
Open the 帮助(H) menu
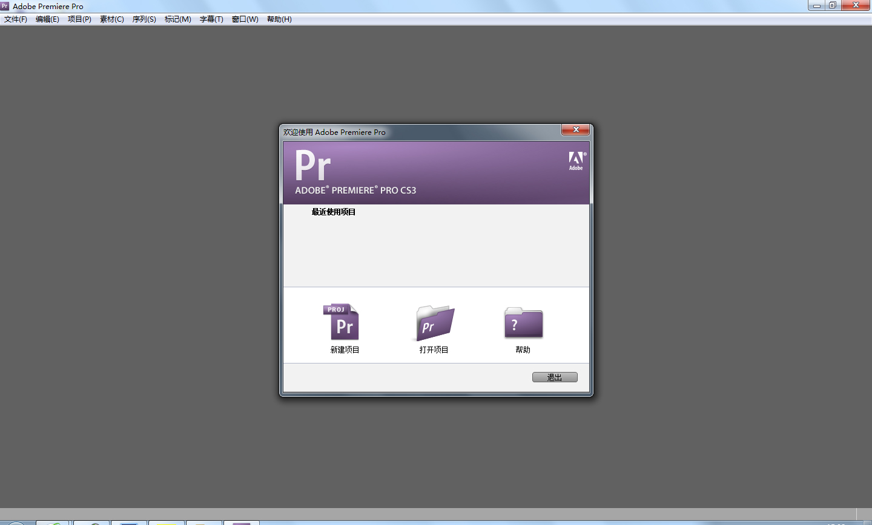[x=279, y=19]
